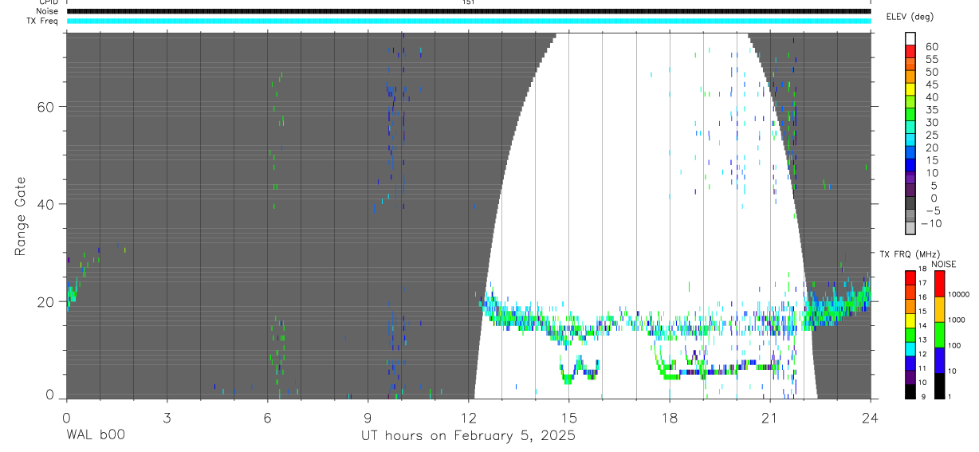Click the '21' tick on UT hours axis
The image size is (979, 452).
[x=770, y=417]
